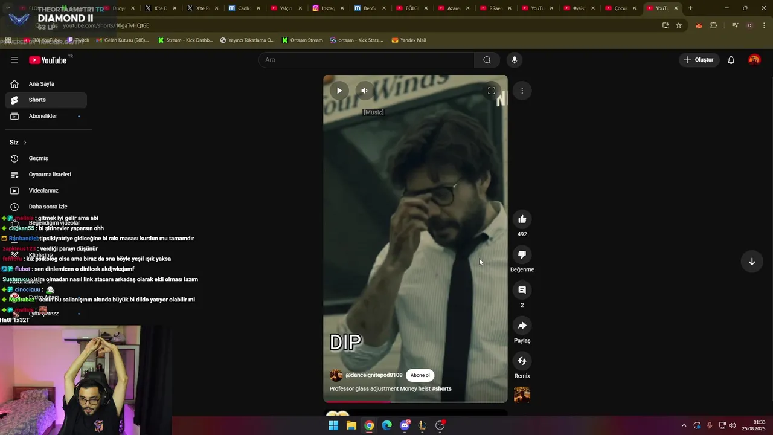Expand the Siz section chevron
The image size is (773, 435).
(25, 143)
